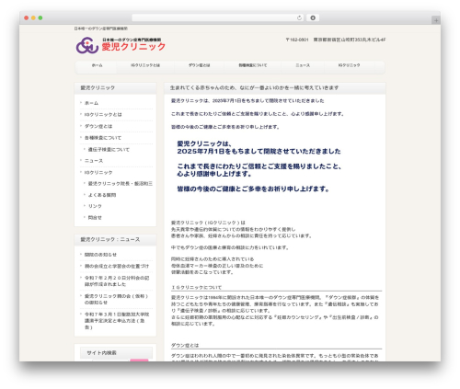Open IGクリニック in top navigation bar
Screen dimensions: 460x389
[x=349, y=65]
